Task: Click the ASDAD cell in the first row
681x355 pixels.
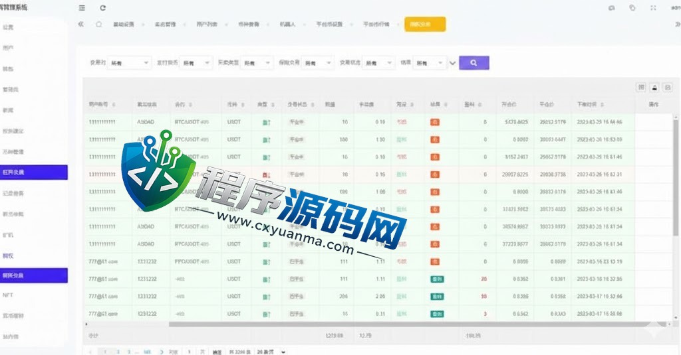Action: [146, 122]
